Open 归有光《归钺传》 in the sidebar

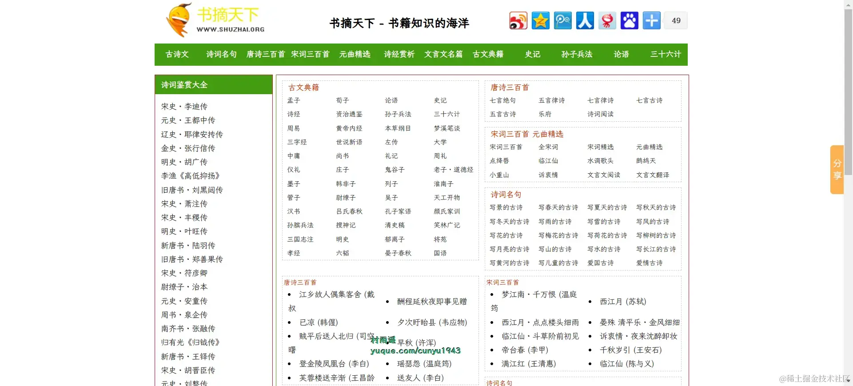point(190,342)
